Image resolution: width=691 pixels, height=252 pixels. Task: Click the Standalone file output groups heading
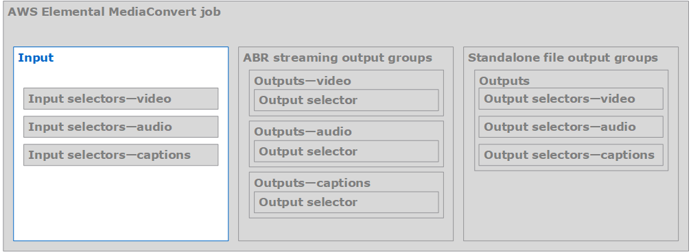[563, 58]
